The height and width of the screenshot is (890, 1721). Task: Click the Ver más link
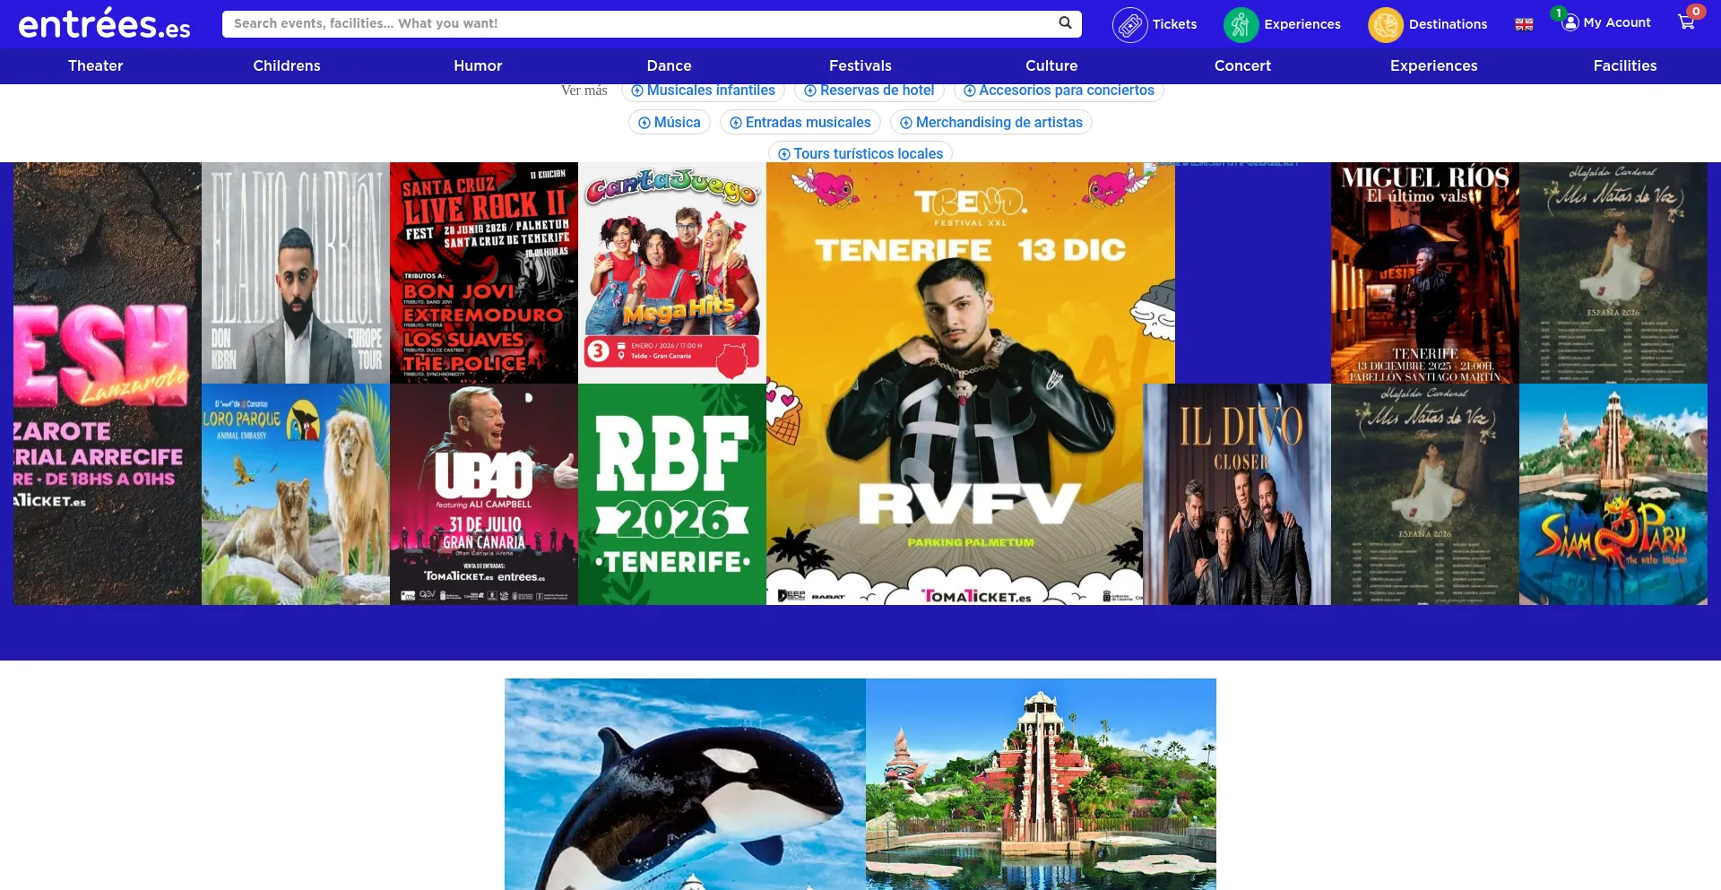pos(584,91)
